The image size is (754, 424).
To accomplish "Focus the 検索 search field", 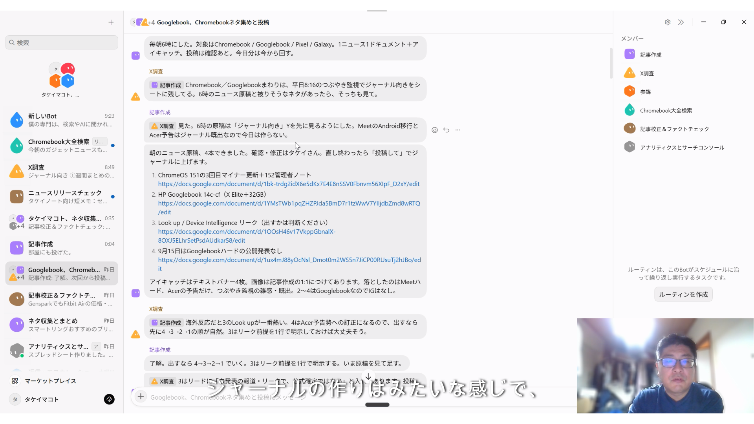I will click(x=62, y=42).
